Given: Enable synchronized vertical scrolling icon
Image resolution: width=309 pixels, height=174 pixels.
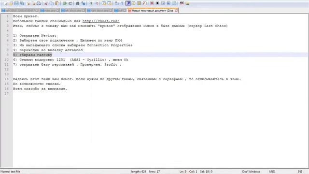Looking at the screenshot, I should [104, 3].
